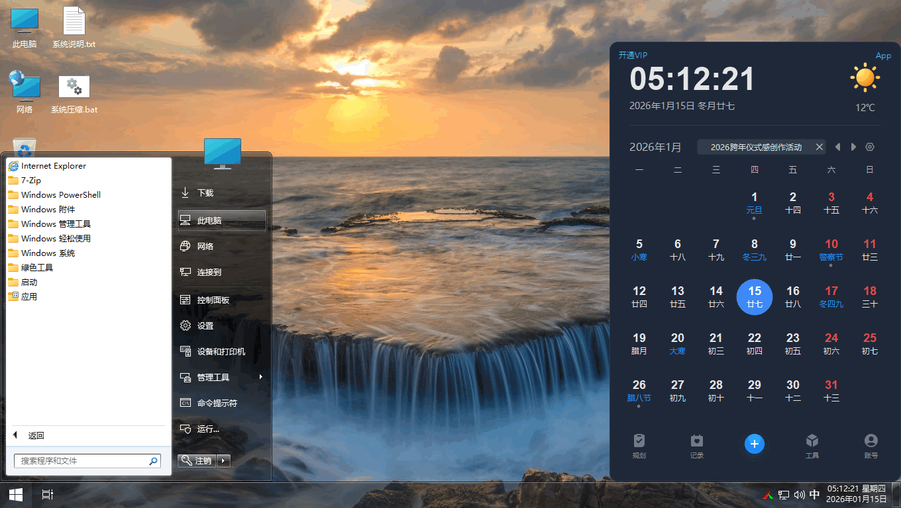Screen dimensions: 901x508
Task: Open the 规划 planning icon
Action: pyautogui.click(x=639, y=445)
